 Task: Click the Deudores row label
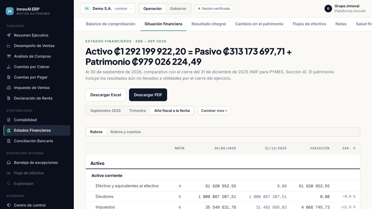coord(105,197)
